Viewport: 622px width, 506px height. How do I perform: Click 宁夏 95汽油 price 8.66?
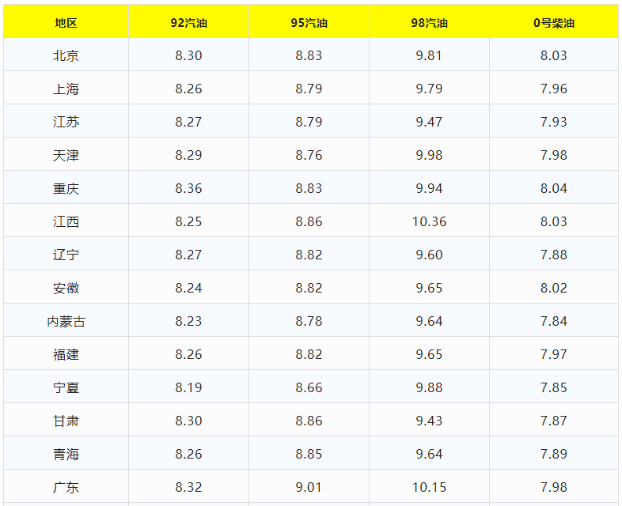pyautogui.click(x=309, y=388)
